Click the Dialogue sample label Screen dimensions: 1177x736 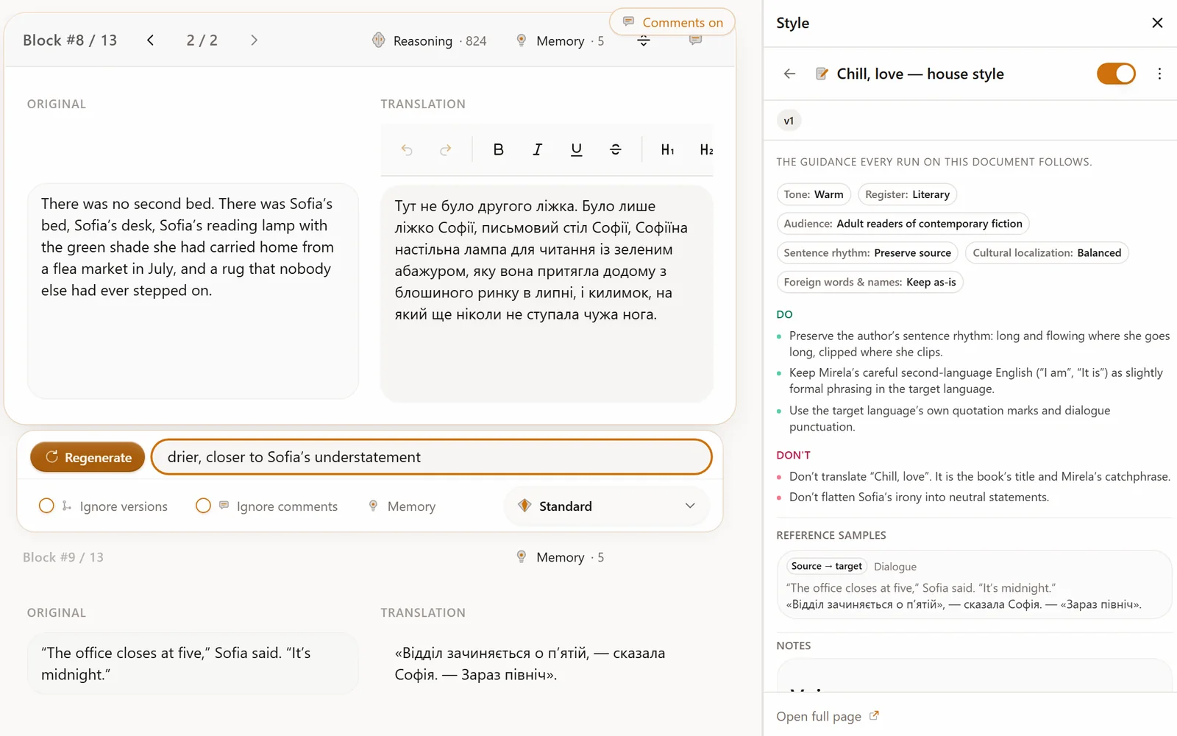tap(895, 567)
